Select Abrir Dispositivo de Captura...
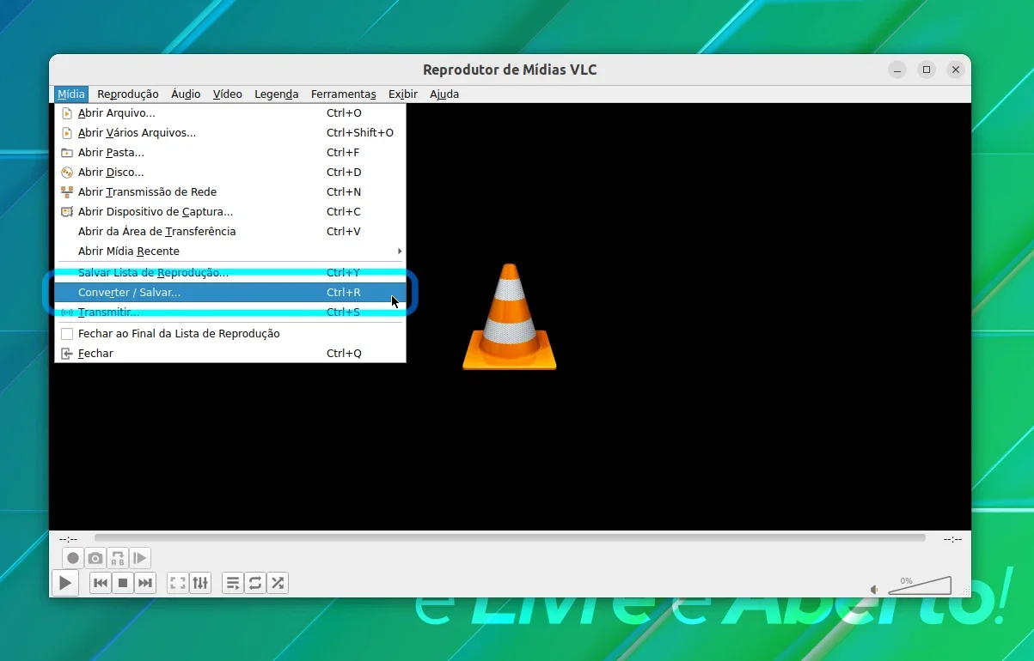 230,211
